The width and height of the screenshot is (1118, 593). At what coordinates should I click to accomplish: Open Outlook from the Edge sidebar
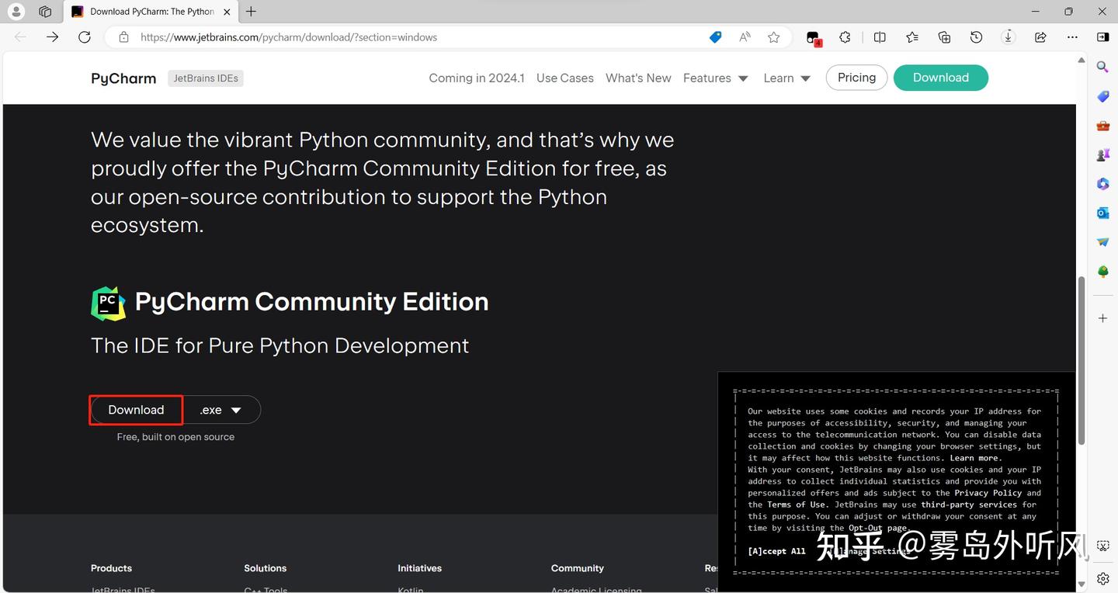pyautogui.click(x=1102, y=213)
